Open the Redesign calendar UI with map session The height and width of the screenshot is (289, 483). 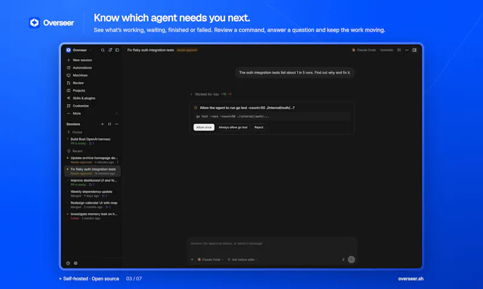coord(92,205)
